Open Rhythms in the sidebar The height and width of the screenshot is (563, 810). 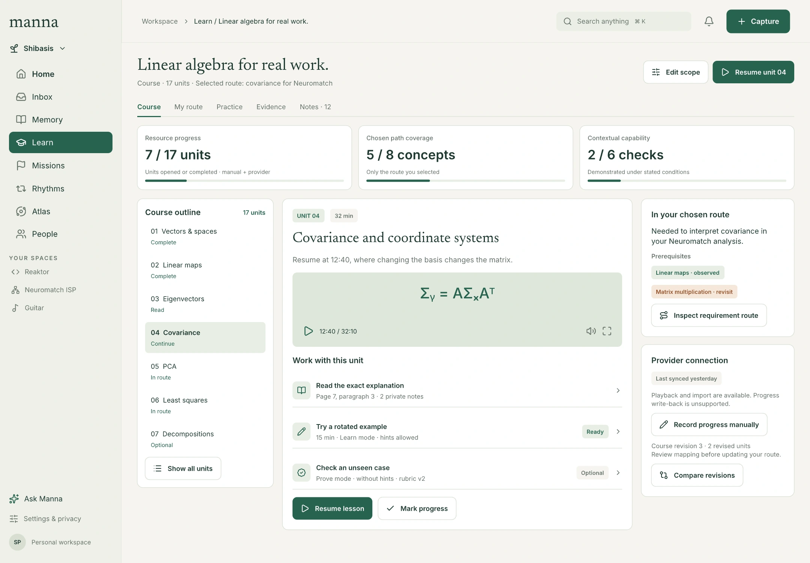tap(61, 188)
